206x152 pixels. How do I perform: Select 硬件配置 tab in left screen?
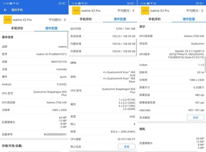click(x=51, y=28)
